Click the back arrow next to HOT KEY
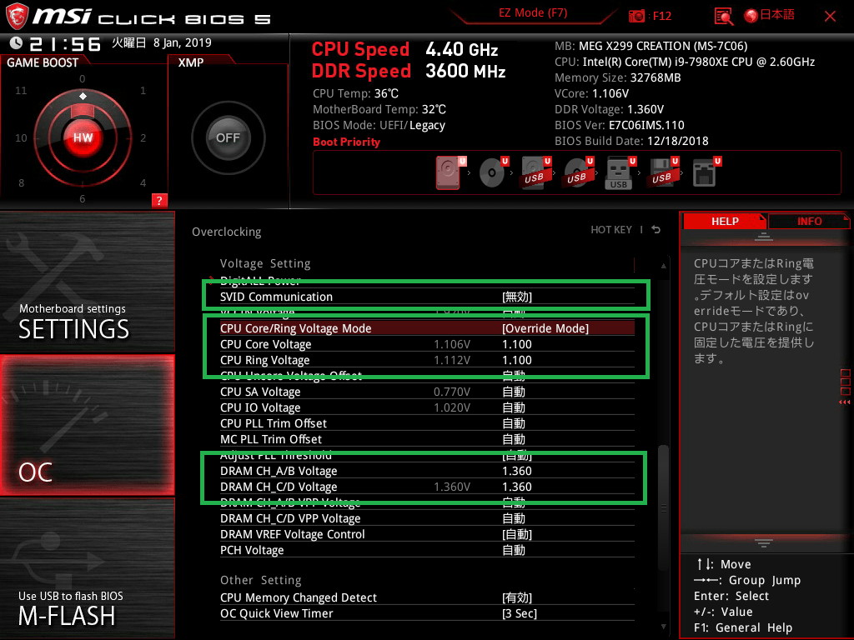 (656, 230)
